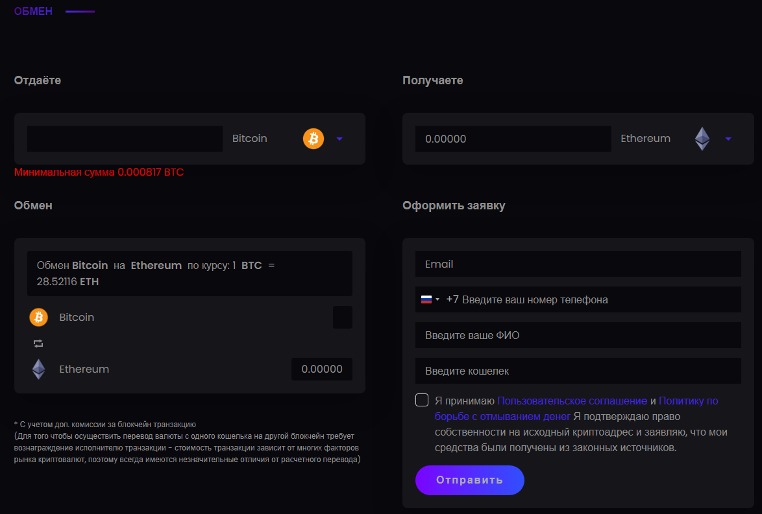Click the Bitcoin logo in the Отдаёте selector
Screen dimensions: 762x514
click(313, 139)
